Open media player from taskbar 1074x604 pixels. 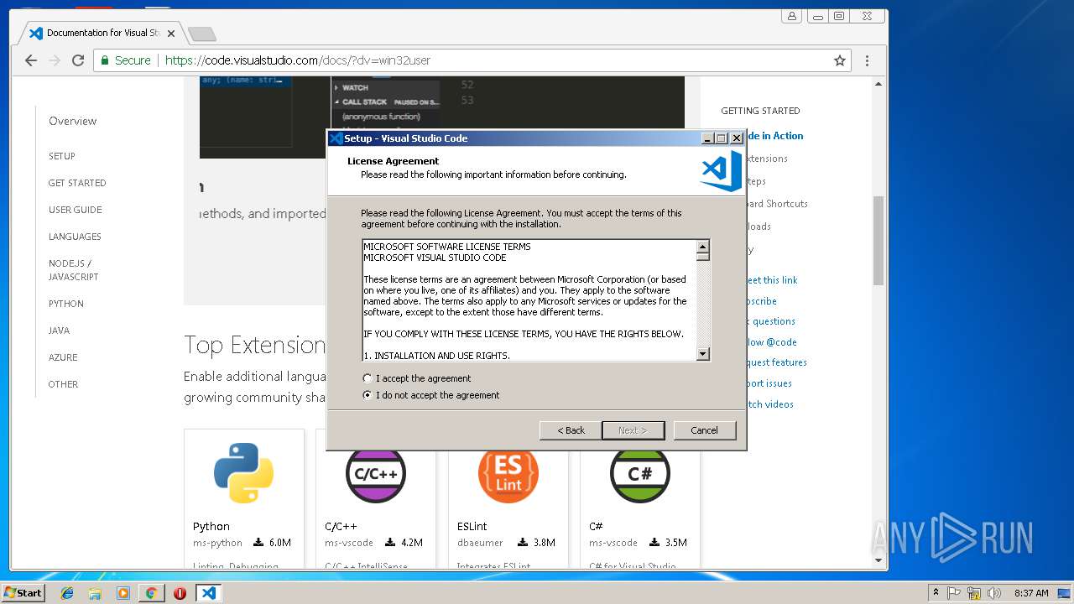pyautogui.click(x=123, y=593)
